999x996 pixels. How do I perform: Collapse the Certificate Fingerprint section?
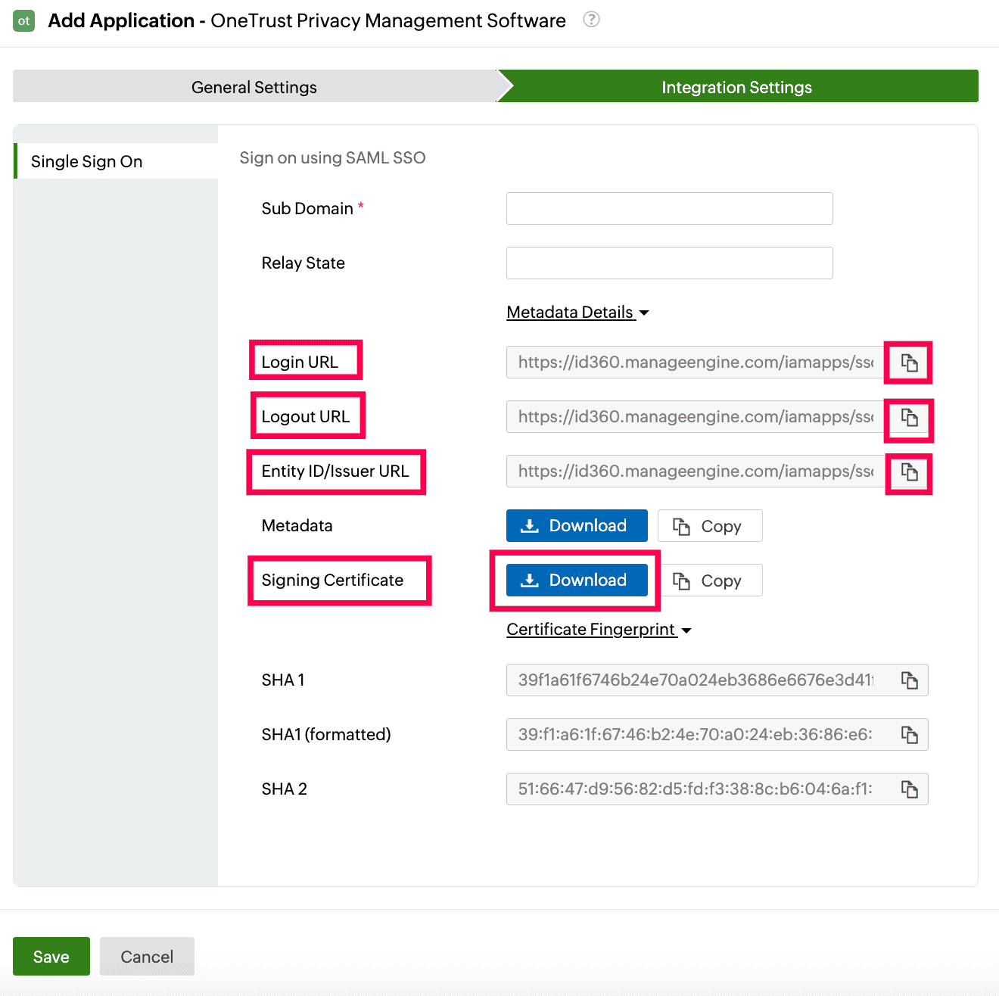(599, 629)
